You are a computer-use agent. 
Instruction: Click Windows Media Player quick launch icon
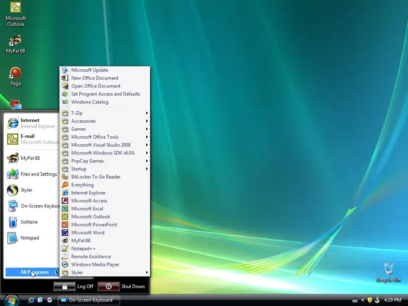pyautogui.click(x=49, y=300)
